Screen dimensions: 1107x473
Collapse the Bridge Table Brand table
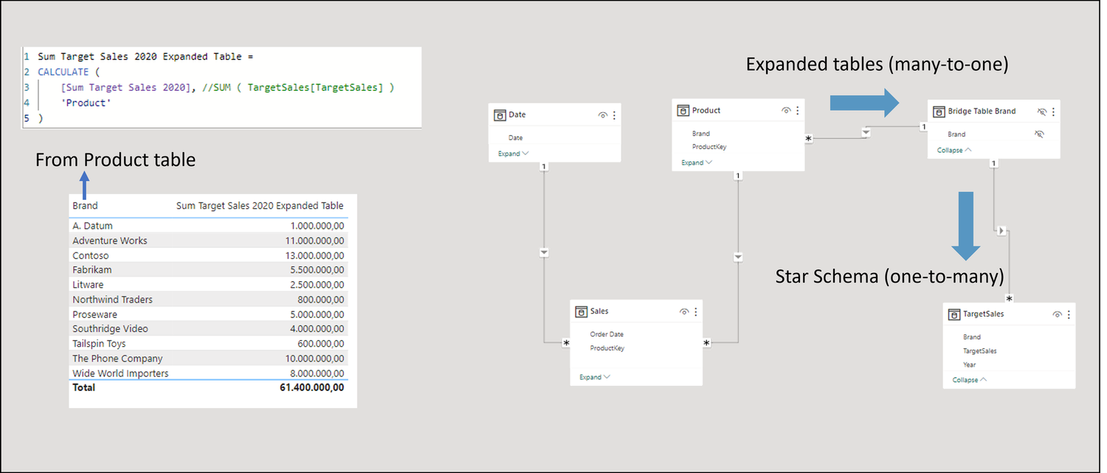pos(954,150)
